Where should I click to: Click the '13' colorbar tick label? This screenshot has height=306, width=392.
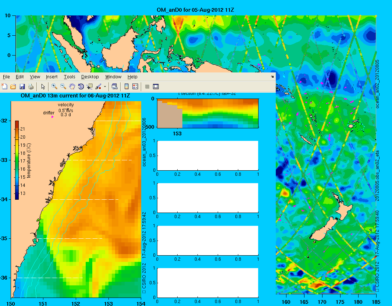point(23,193)
